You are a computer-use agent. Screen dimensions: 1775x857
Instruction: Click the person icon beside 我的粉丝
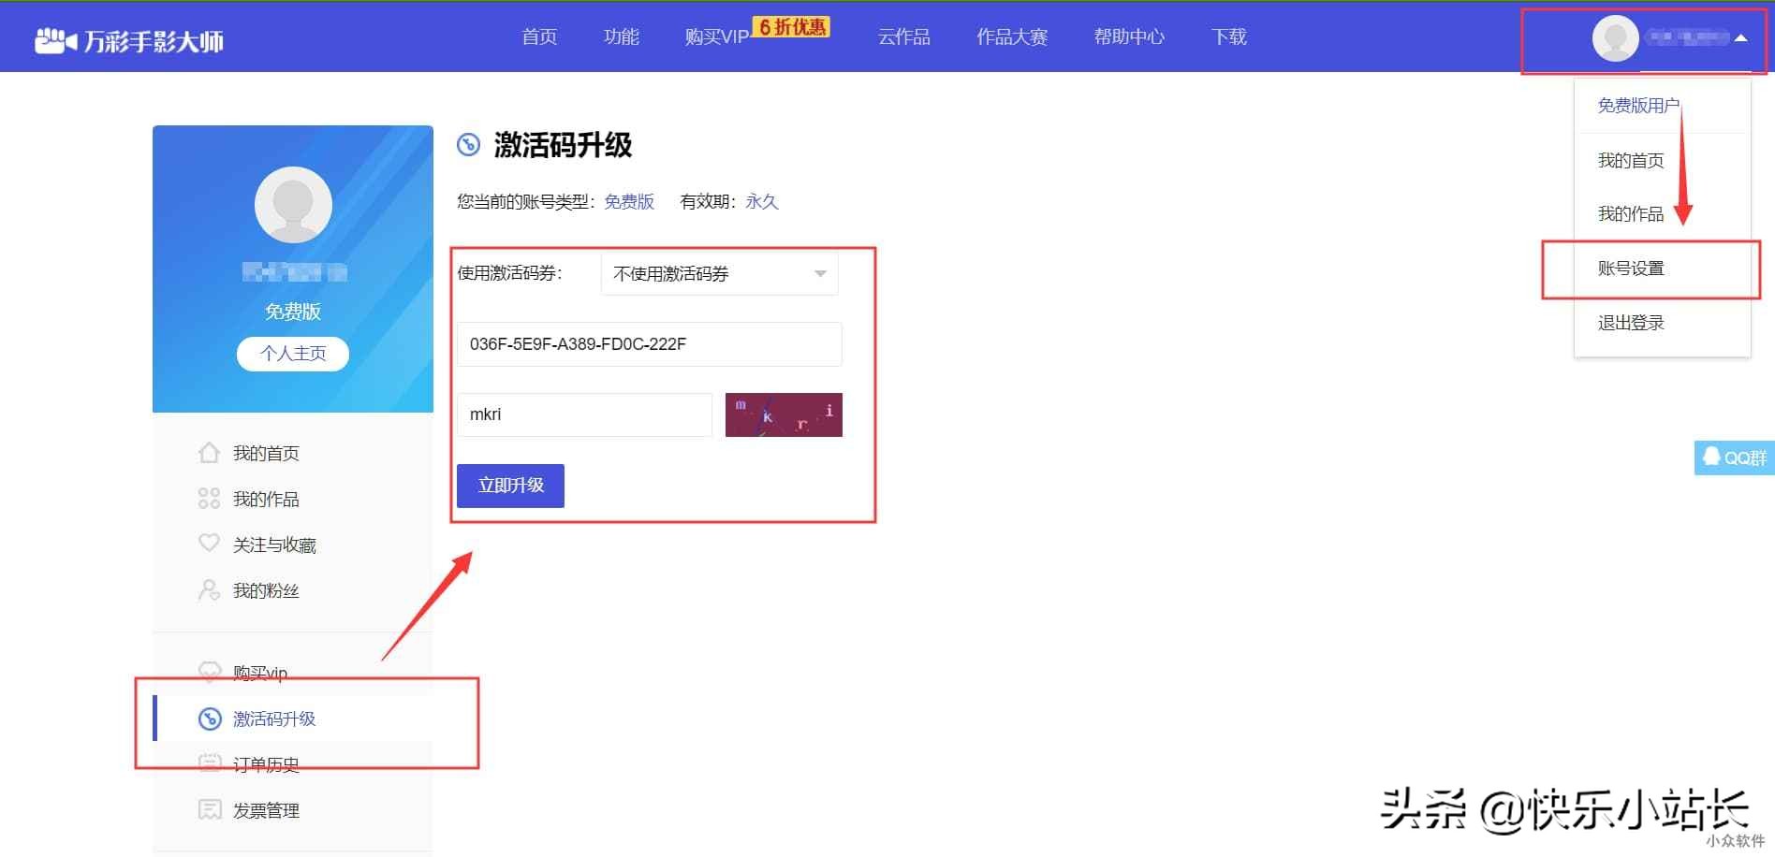(x=209, y=590)
